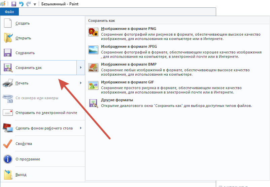Click the JPEG format landscape icon
Screen dimensions: 270x187
93,50
